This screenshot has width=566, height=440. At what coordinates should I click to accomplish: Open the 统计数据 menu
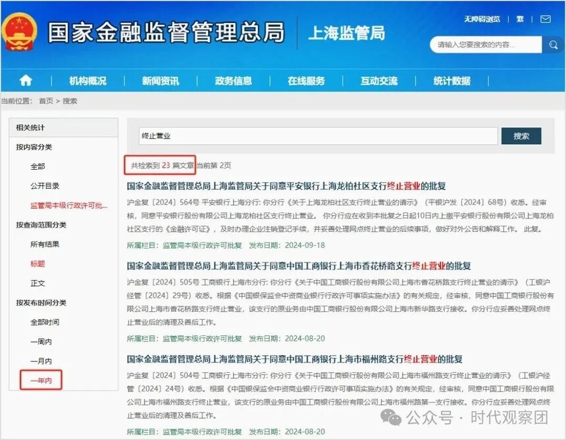pos(452,81)
